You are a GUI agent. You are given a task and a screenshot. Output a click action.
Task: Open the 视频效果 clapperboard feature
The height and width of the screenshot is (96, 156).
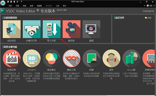coord(12,58)
